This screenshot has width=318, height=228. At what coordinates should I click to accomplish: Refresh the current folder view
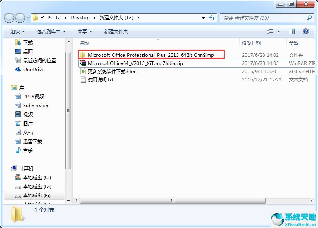point(212,18)
